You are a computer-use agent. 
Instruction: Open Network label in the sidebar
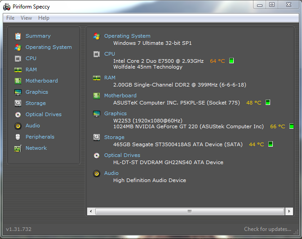[36, 148]
